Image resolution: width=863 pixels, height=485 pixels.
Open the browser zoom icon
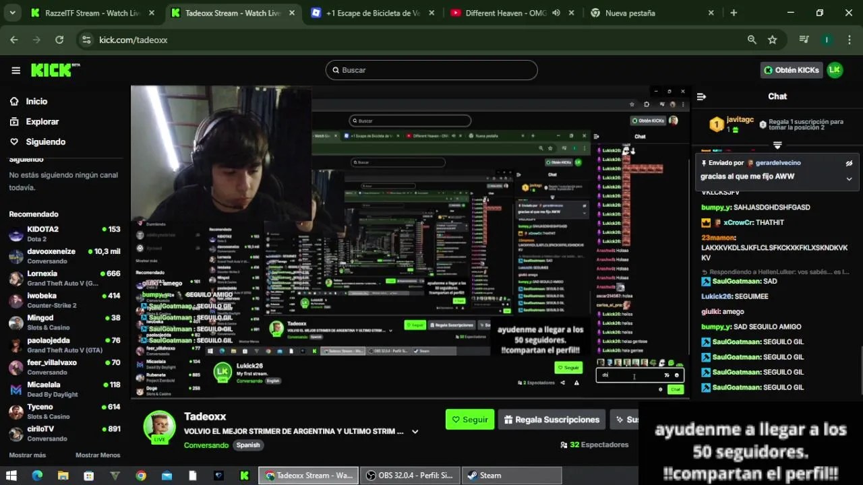752,40
